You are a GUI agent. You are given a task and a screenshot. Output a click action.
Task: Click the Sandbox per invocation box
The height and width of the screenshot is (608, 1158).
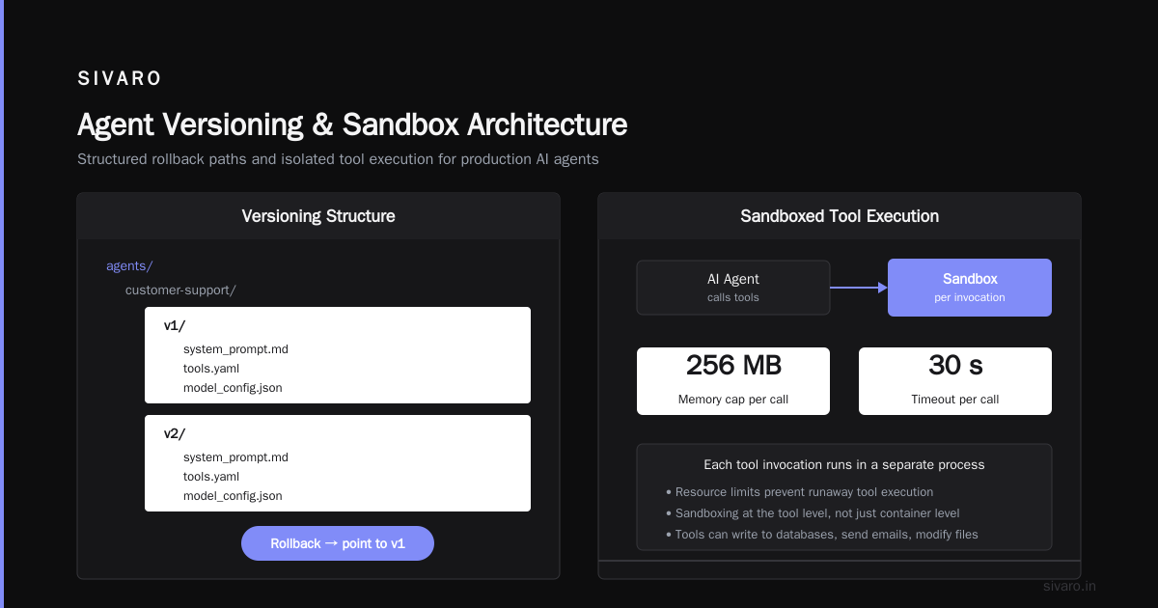[x=970, y=288]
